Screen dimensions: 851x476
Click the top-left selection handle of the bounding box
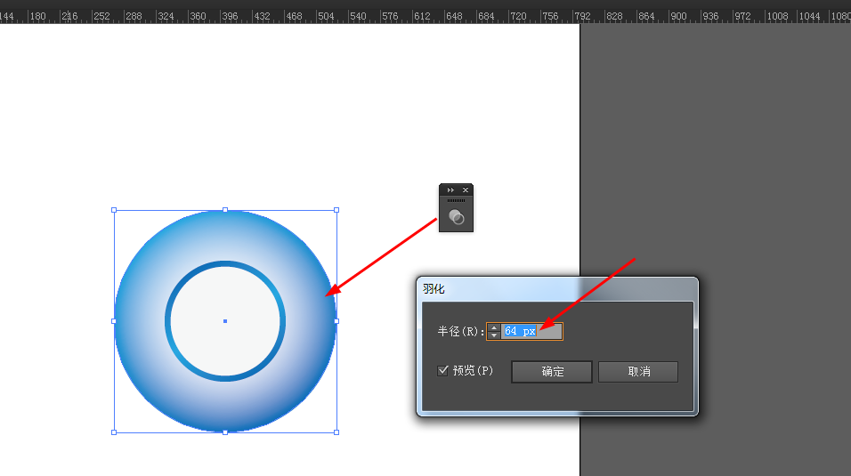pos(114,210)
